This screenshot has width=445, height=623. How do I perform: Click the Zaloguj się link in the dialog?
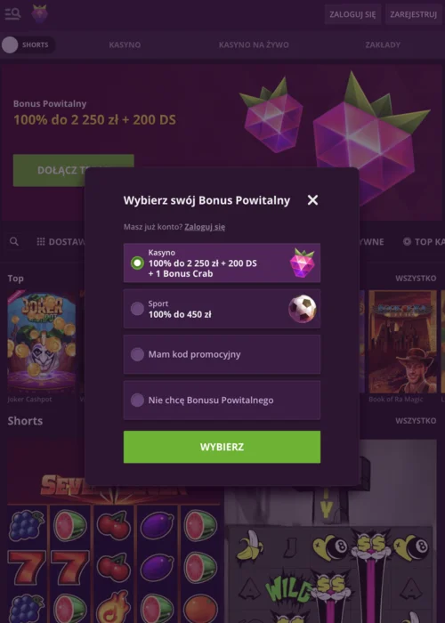click(205, 227)
